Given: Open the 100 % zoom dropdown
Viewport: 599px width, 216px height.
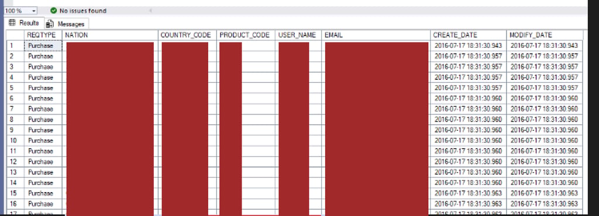Looking at the screenshot, I should (33, 11).
